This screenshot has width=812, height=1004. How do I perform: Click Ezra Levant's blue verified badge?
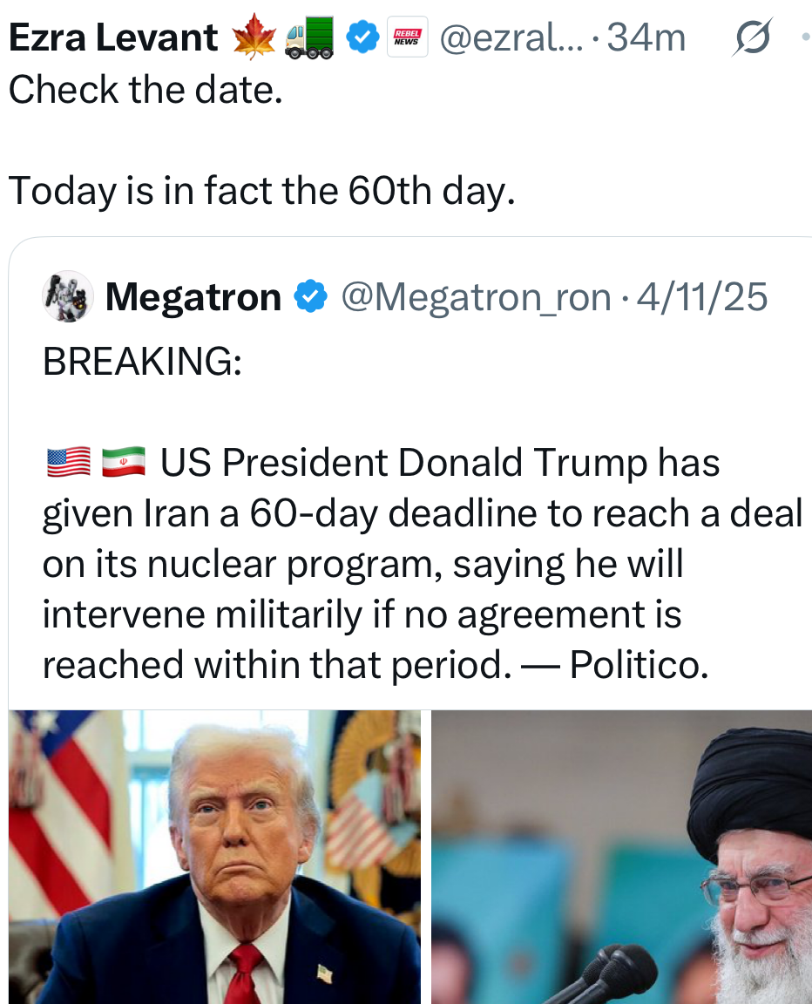[362, 37]
